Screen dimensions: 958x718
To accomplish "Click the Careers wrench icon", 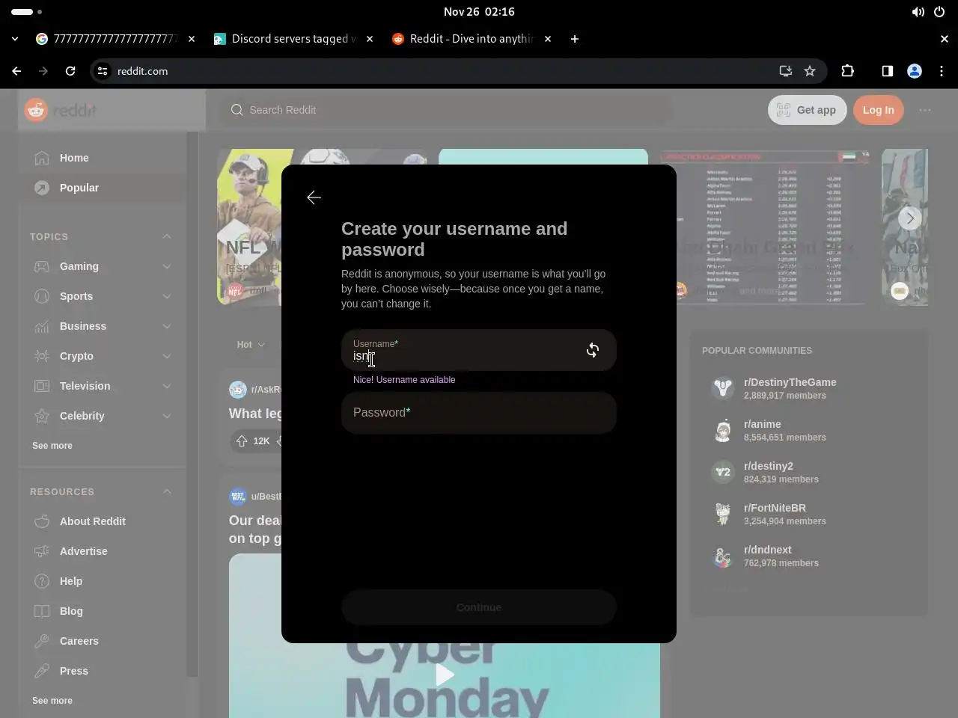I will pos(42,641).
